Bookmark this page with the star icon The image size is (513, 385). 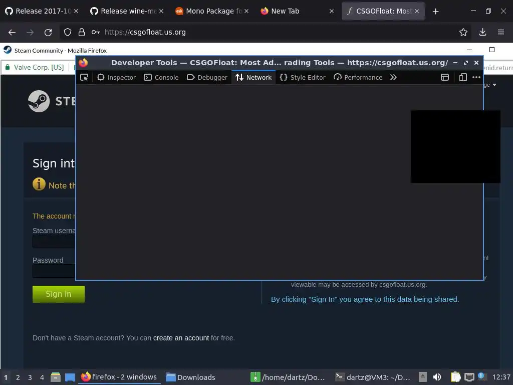pyautogui.click(x=463, y=32)
